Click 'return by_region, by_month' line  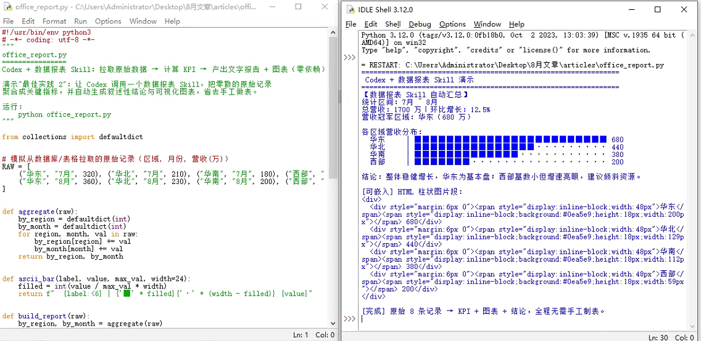[x=70, y=256]
